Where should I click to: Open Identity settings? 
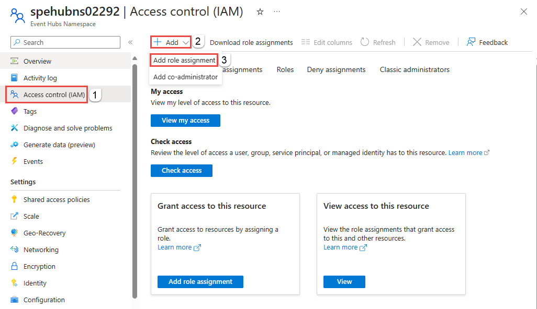tap(65, 283)
